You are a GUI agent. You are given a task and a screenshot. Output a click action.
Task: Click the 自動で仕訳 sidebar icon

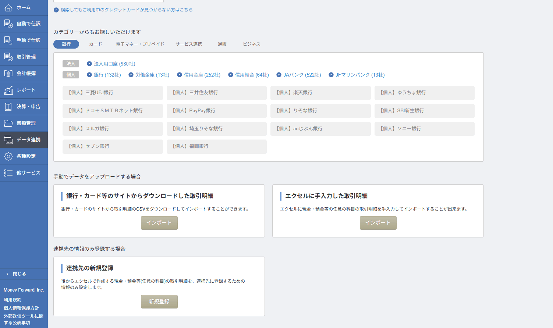click(x=8, y=24)
